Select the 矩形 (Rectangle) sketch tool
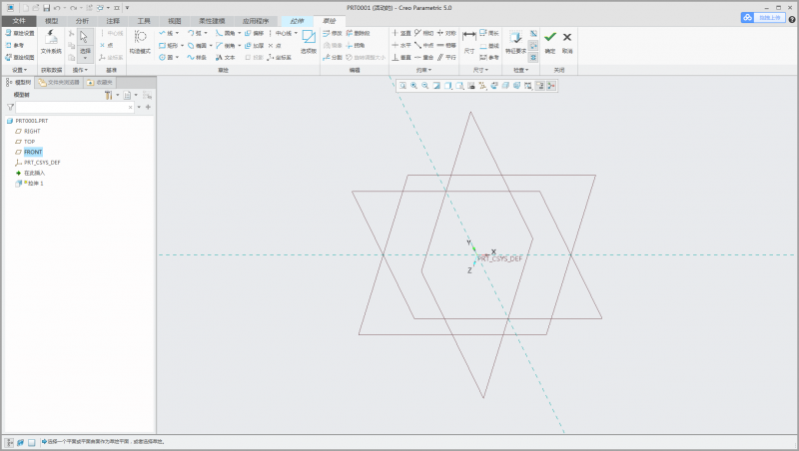This screenshot has height=451, width=799. (x=168, y=45)
